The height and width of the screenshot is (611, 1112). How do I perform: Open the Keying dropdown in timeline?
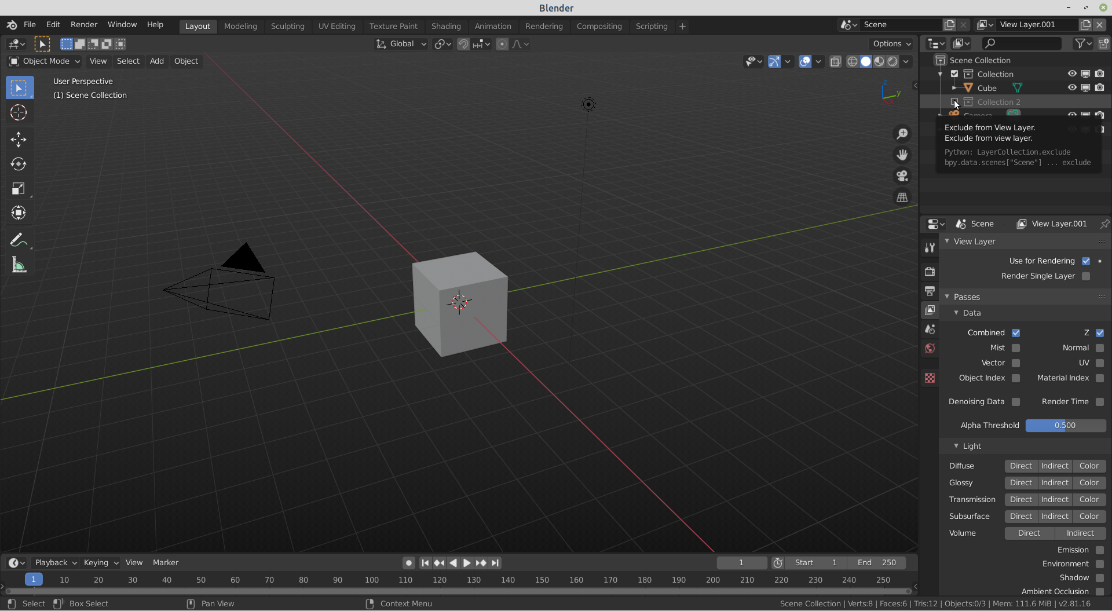[100, 563]
